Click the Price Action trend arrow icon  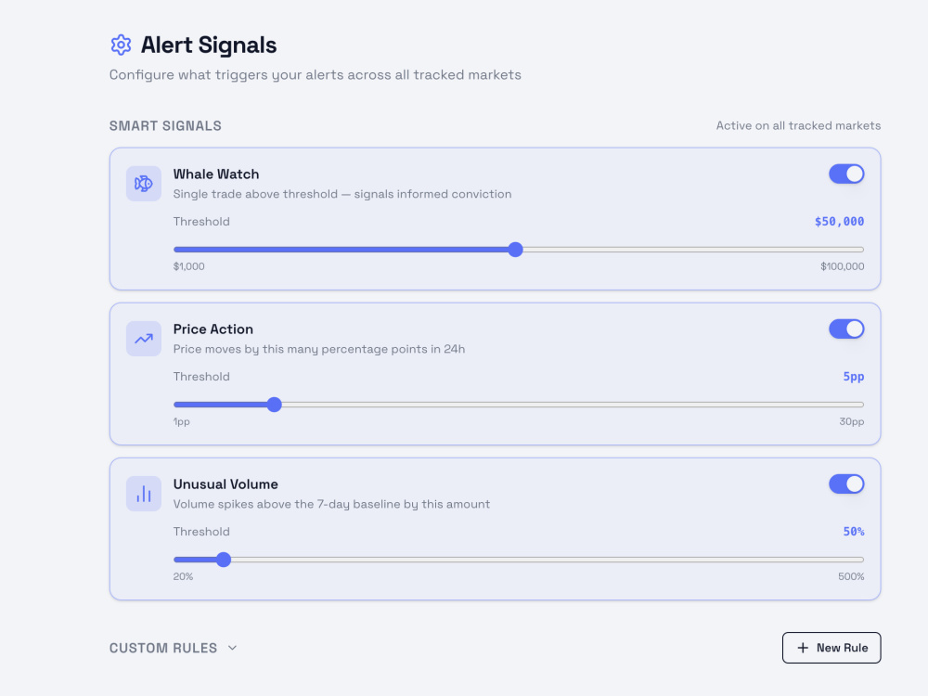[144, 339]
